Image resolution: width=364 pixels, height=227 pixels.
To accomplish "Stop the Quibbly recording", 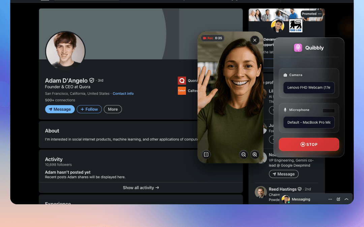I will tap(309, 144).
